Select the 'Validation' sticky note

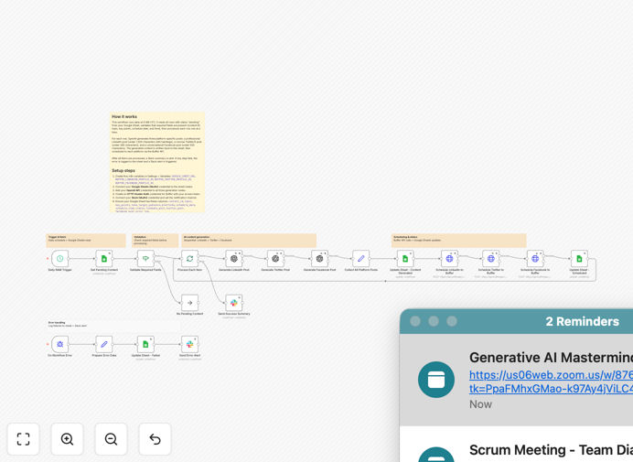[x=156, y=241]
